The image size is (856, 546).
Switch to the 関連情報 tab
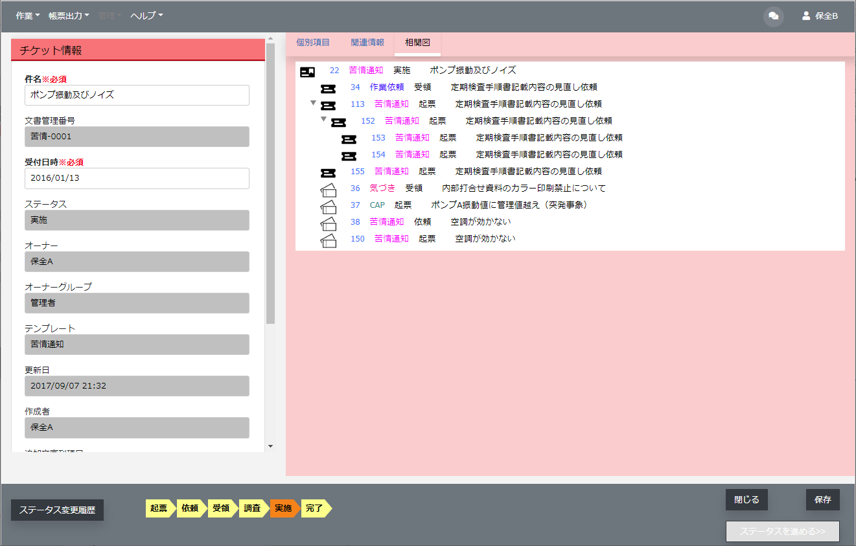click(367, 42)
